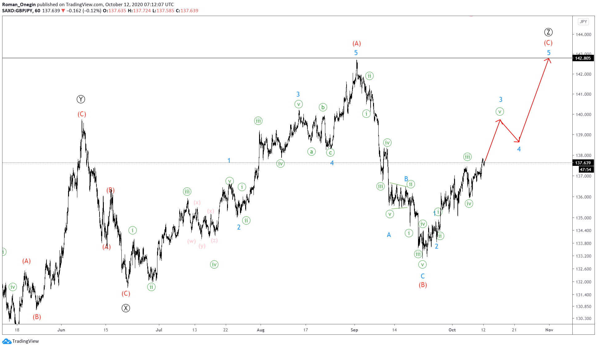Viewport: 597px width, 348px height.
Task: Select the blue C label above red (B)
Action: click(x=423, y=276)
